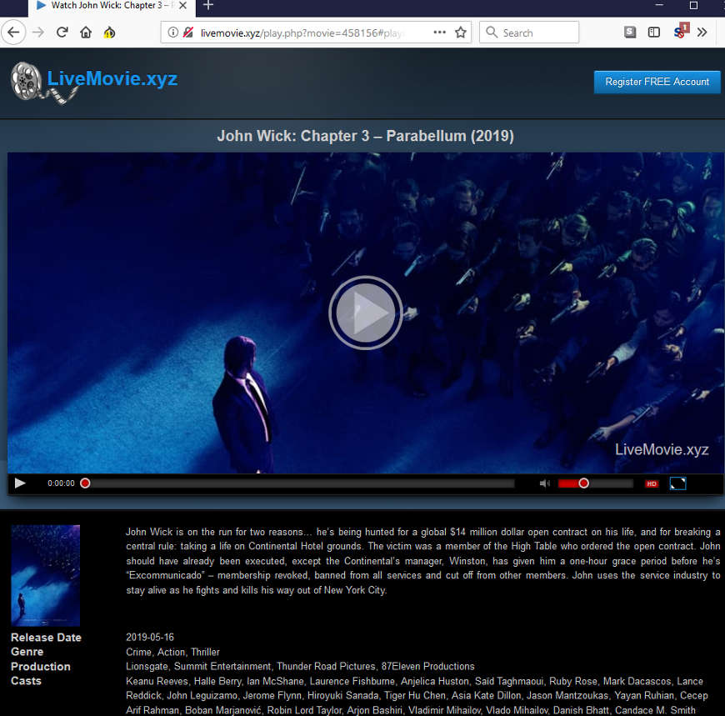
Task: Start the movie with the large center play button
Action: pyautogui.click(x=365, y=313)
